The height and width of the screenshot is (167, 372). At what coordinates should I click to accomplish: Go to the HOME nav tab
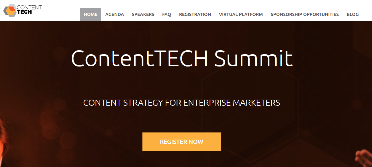coord(91,14)
